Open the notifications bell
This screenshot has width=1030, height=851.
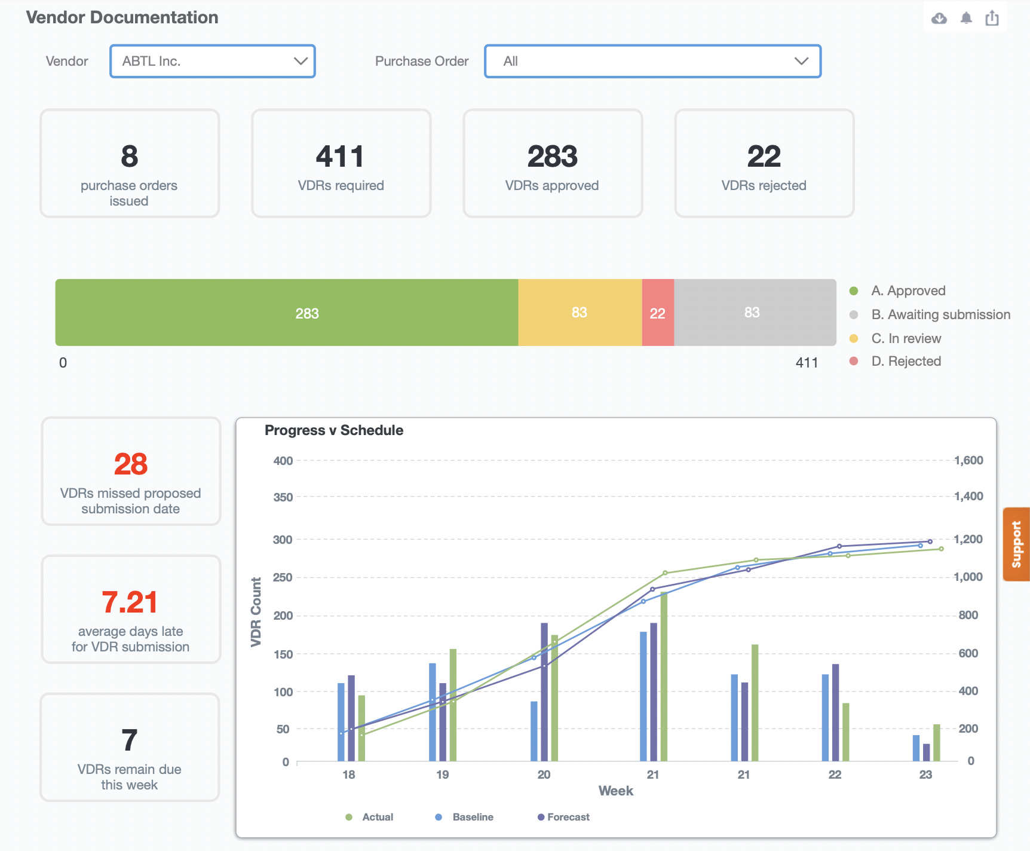(966, 18)
